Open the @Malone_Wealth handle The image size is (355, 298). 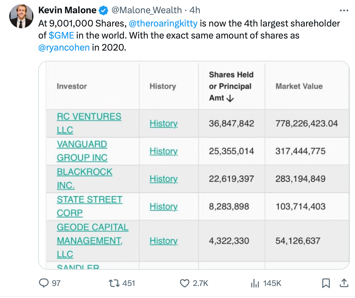147,10
